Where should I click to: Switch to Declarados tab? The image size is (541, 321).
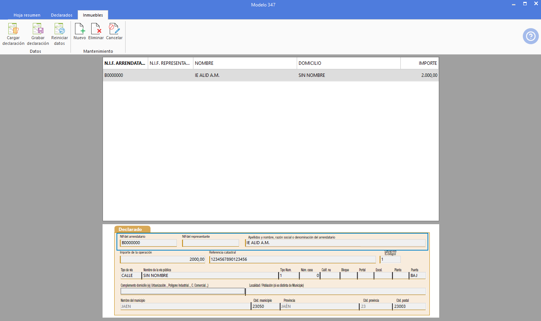pos(61,15)
